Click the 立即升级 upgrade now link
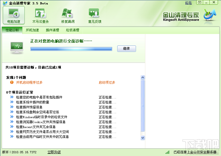Viewport: 221px width, 156px height. click(54, 152)
